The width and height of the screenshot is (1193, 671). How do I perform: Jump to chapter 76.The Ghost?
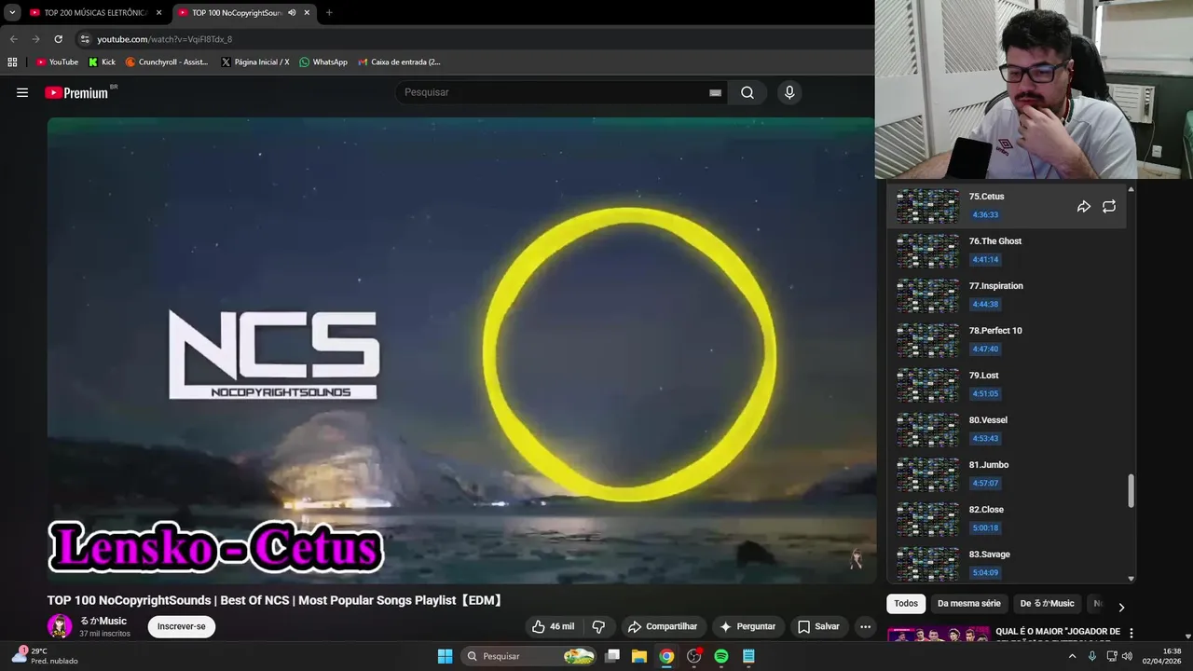[1007, 251]
